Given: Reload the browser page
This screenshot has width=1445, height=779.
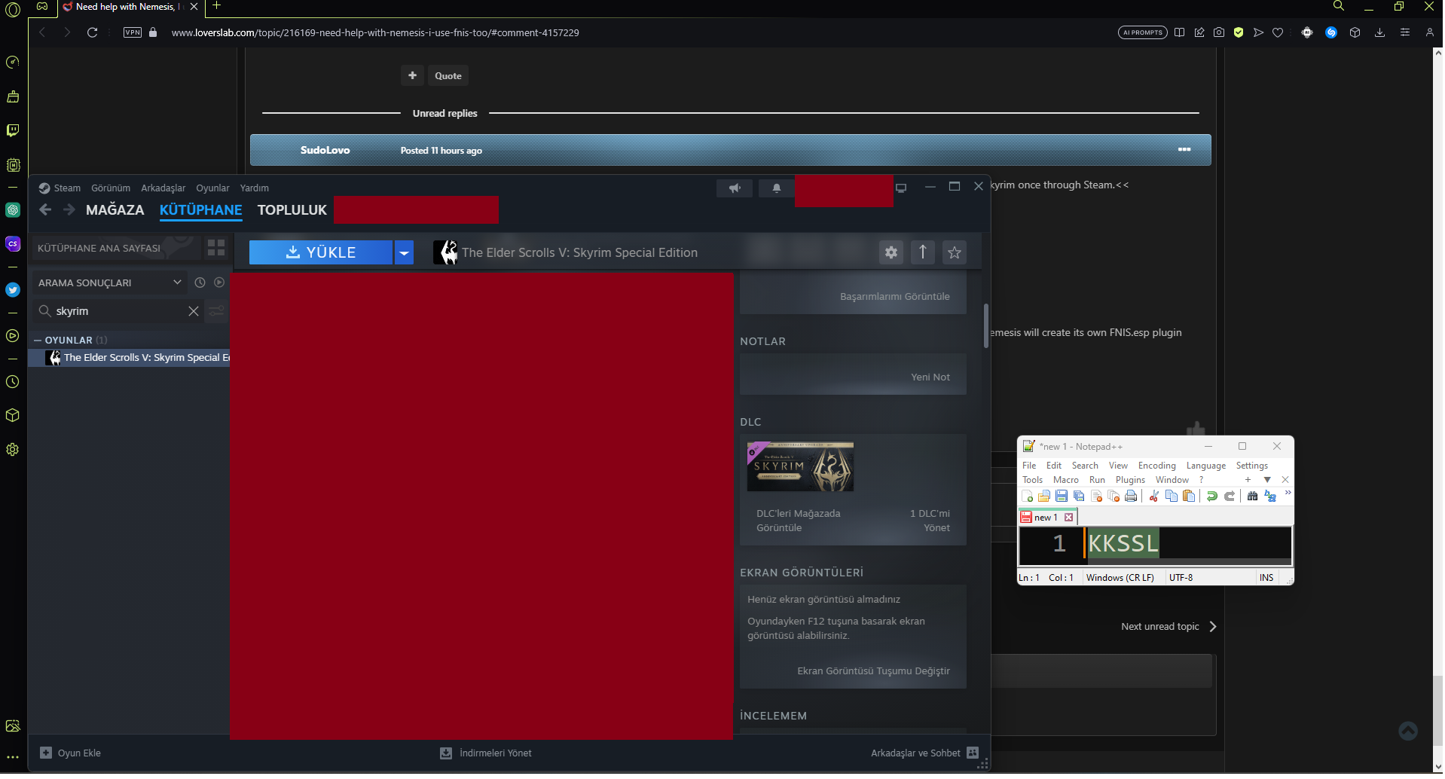Looking at the screenshot, I should 92,32.
